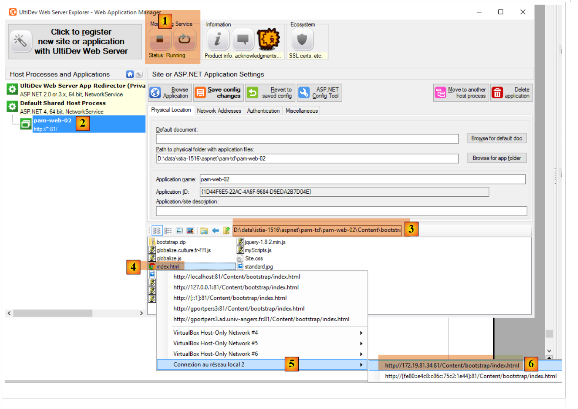
Task: Click the restart service icon
Action: click(184, 40)
